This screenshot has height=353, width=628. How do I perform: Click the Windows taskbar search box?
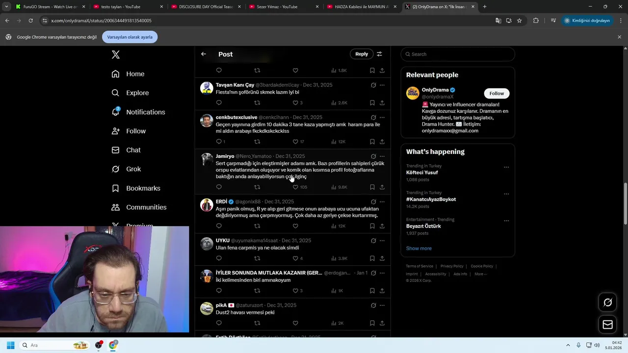(x=54, y=345)
